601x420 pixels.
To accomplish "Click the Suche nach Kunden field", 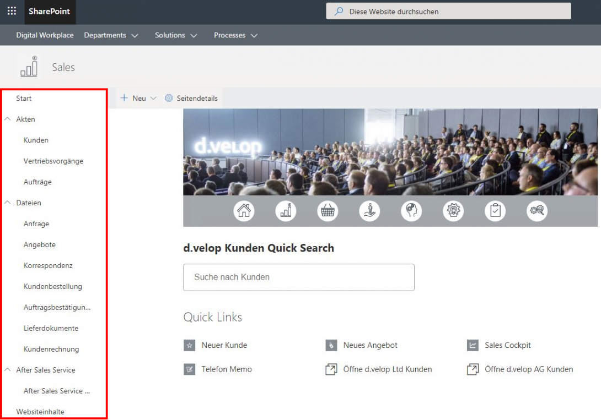I will tap(299, 277).
